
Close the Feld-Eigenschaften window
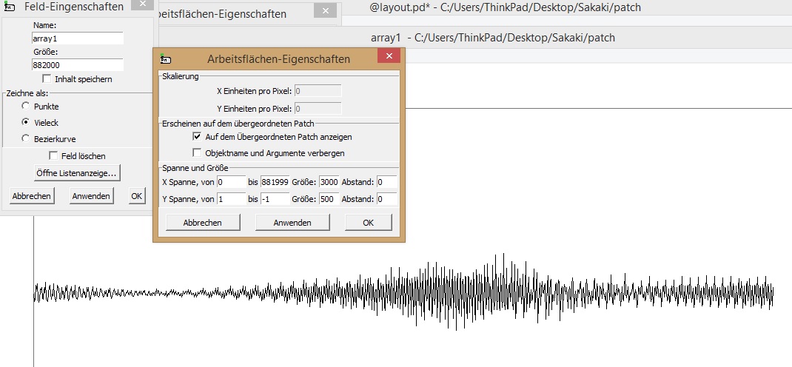(142, 6)
